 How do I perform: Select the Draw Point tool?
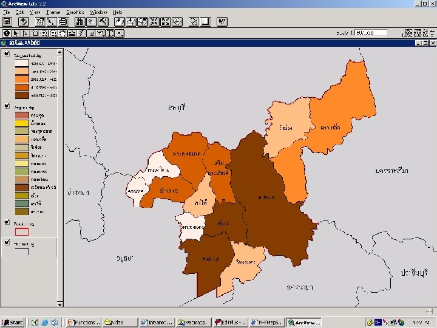(120, 33)
